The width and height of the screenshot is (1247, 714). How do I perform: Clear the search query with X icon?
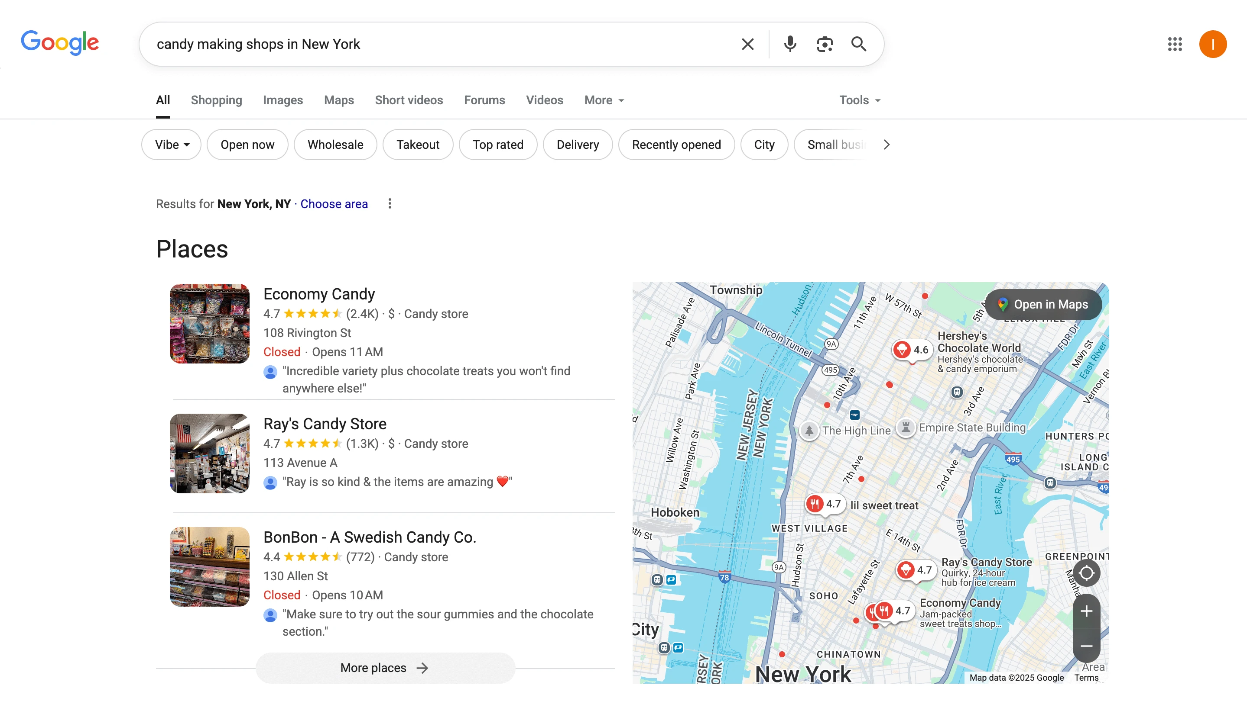tap(747, 44)
